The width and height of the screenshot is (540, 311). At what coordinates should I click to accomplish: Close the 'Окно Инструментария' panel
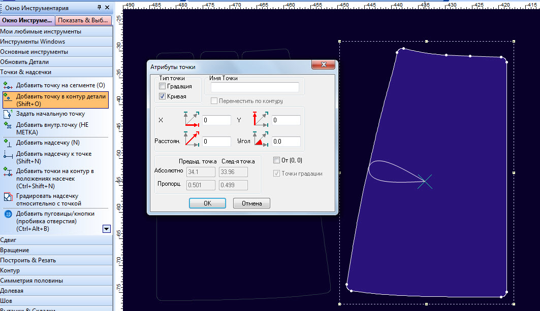tap(107, 7)
